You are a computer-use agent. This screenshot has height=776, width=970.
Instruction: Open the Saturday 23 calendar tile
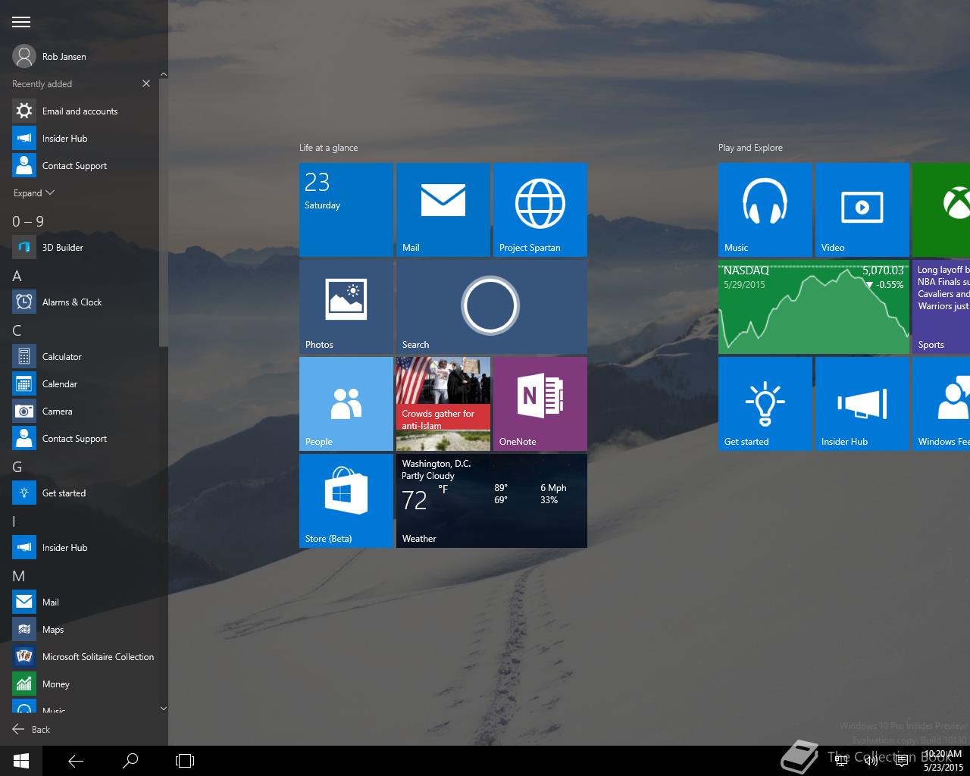346,210
